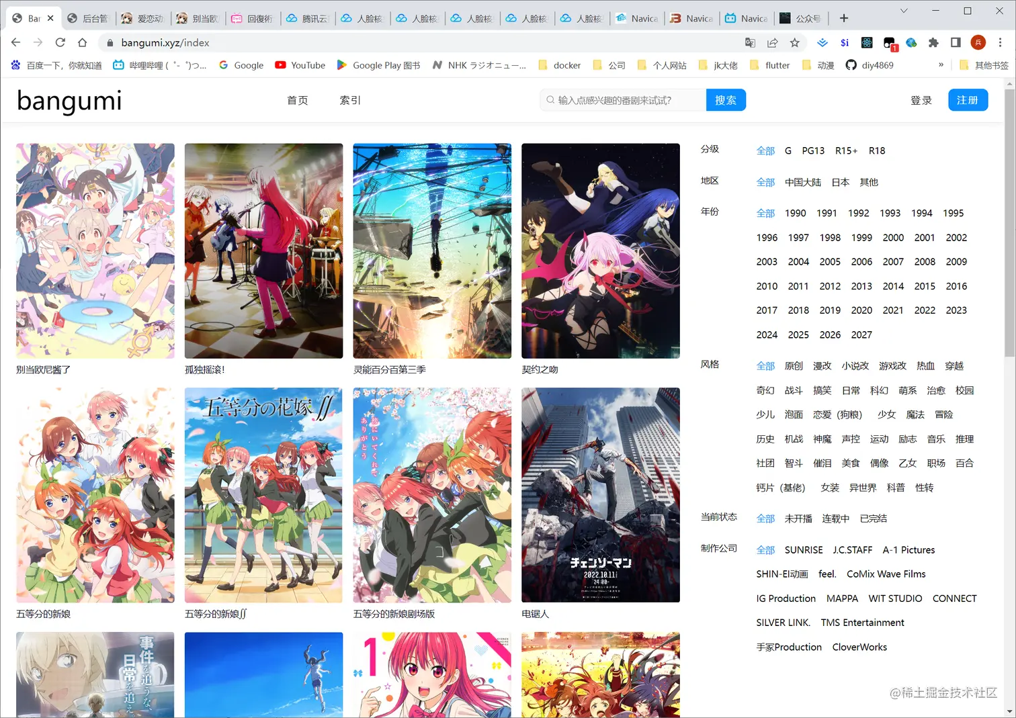
Task: Open the 电锯人 poster
Action: (600, 495)
